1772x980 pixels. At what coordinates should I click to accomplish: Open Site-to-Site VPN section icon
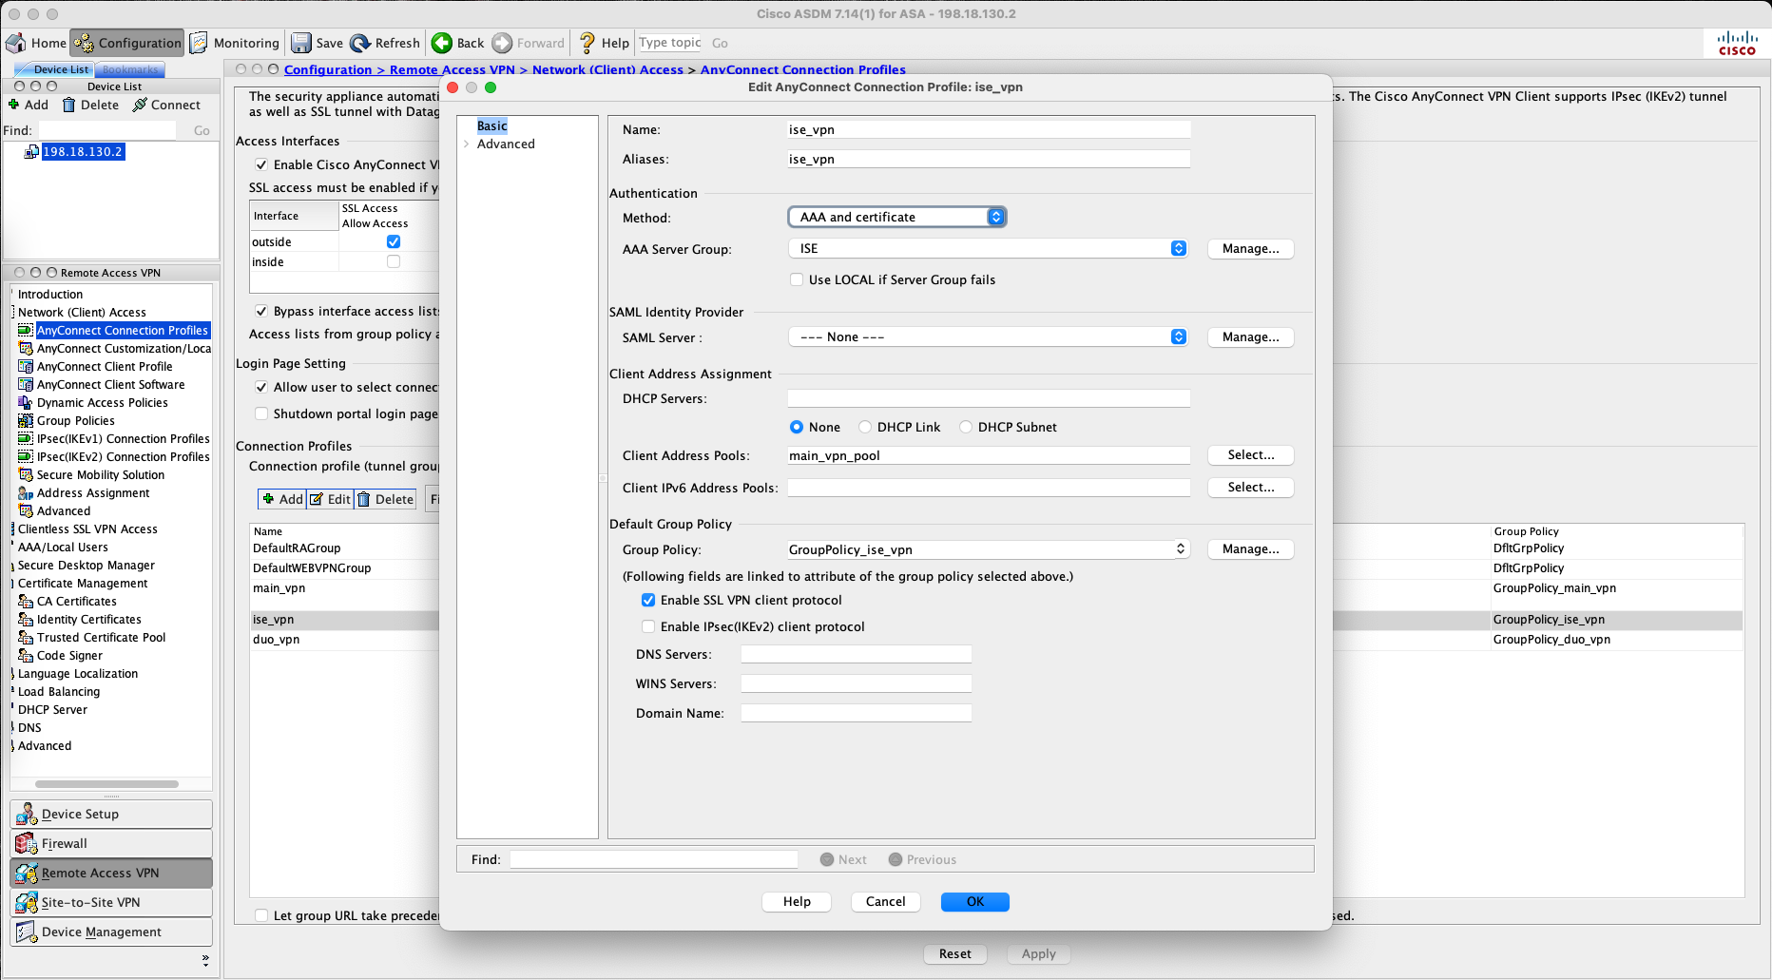coord(27,902)
